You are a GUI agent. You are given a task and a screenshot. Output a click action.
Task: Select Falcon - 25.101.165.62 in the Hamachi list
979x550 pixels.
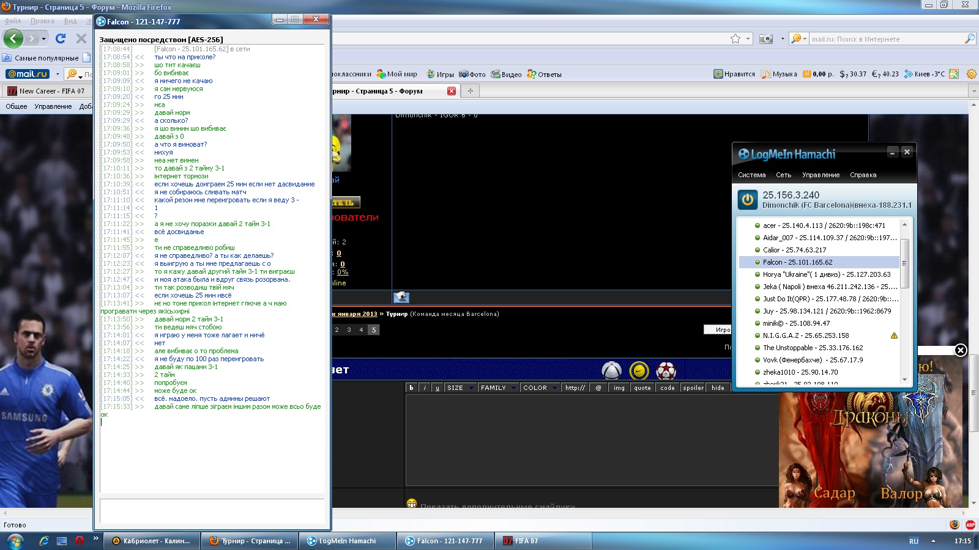tap(819, 262)
